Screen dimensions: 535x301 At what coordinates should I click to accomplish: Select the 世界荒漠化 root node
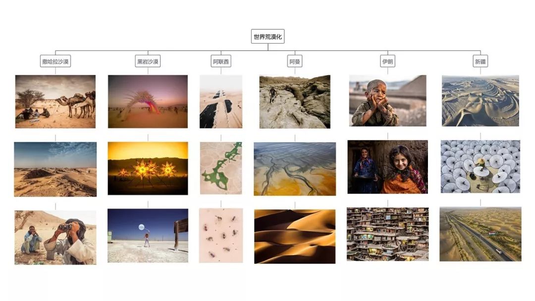[x=268, y=37]
